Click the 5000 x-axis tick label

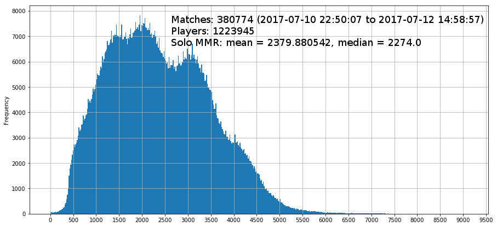pyautogui.click(x=279, y=219)
